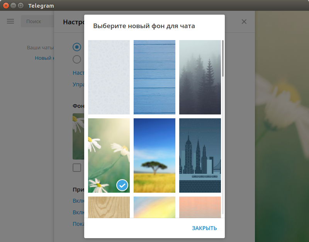Select the daisies background with the check mark
309x242 pixels.
[x=109, y=155]
